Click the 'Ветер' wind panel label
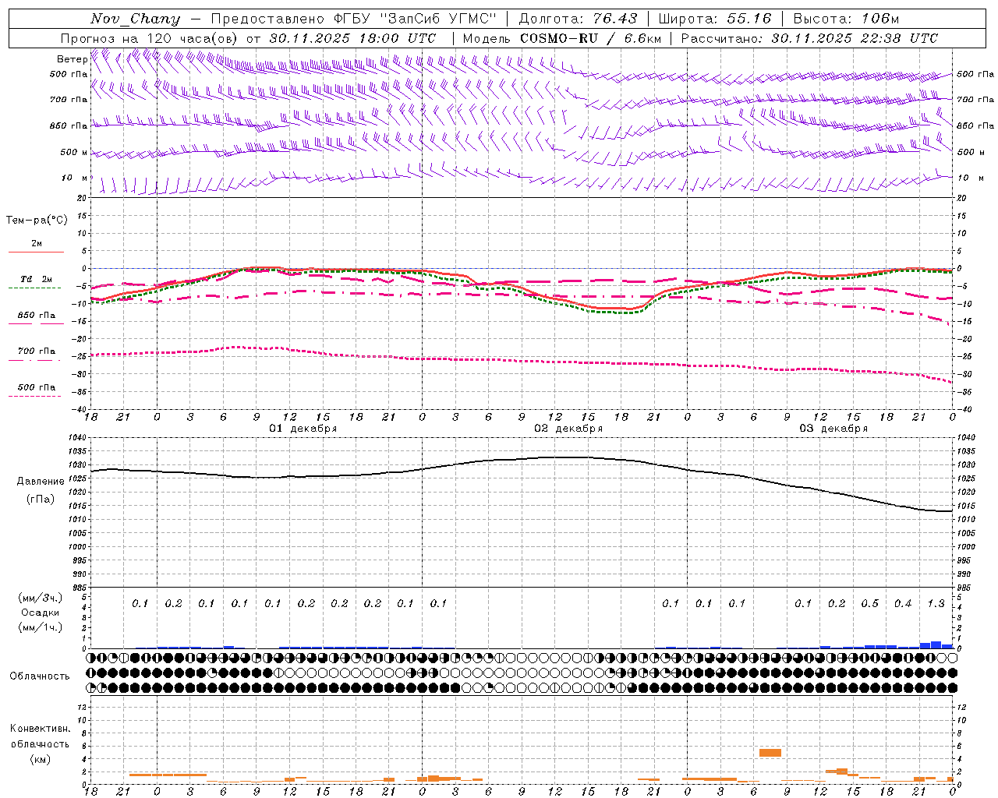The height and width of the screenshot is (798, 998). click(72, 59)
